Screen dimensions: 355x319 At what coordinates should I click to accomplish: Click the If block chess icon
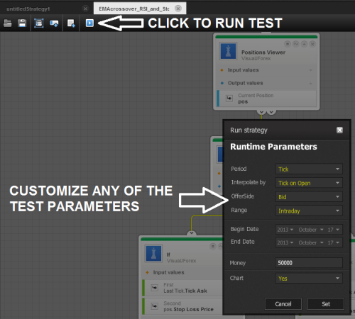click(153, 253)
